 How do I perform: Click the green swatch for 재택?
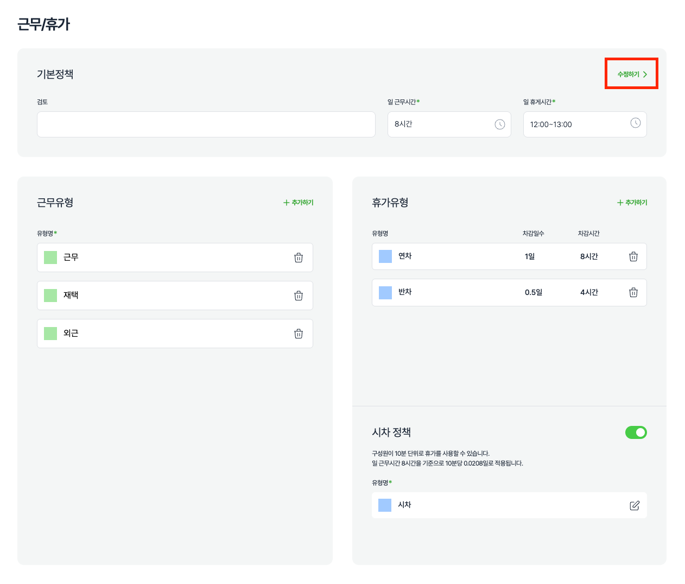[50, 296]
